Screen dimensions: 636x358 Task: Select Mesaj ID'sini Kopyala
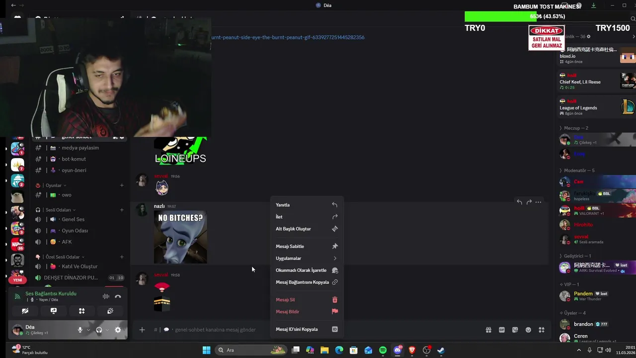click(307, 329)
